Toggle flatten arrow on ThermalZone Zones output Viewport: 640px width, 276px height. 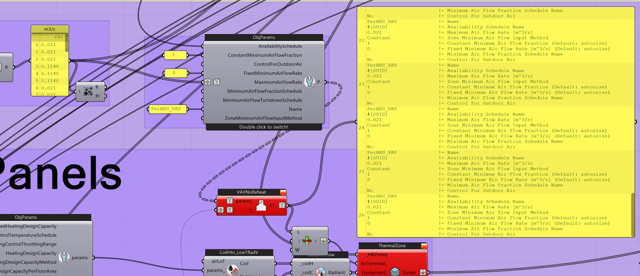click(x=423, y=272)
